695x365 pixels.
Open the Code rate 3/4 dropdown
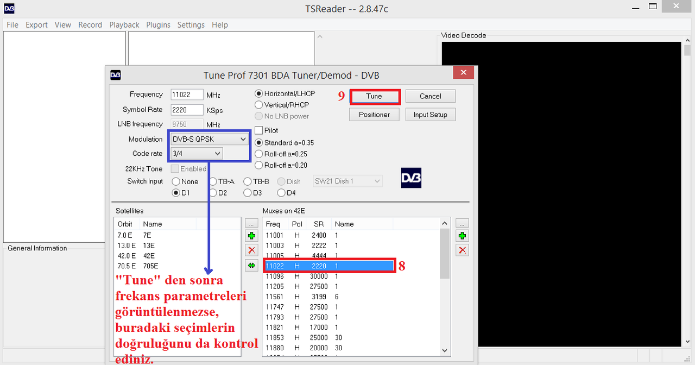[197, 154]
